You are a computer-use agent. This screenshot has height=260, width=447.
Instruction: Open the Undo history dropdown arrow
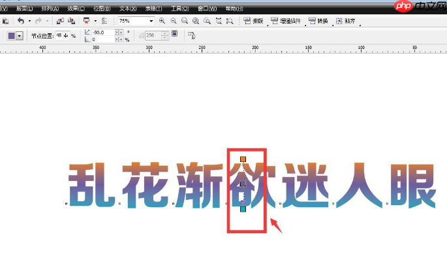point(29,21)
